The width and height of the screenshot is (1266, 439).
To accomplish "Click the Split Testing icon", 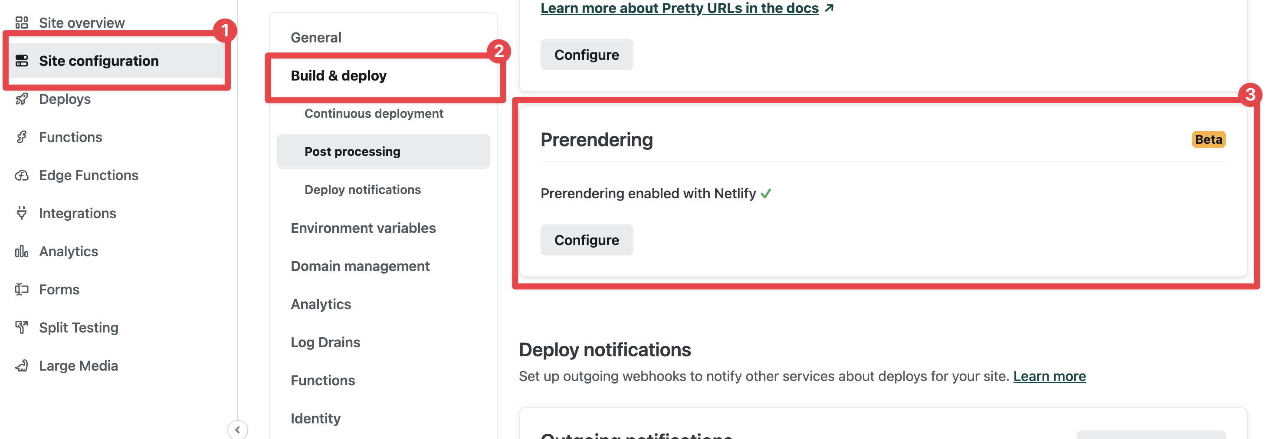I will click(22, 327).
